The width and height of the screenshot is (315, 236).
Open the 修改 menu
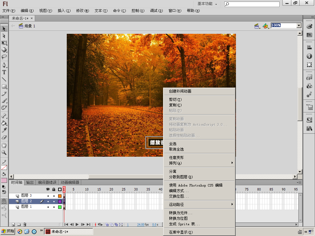click(x=82, y=11)
